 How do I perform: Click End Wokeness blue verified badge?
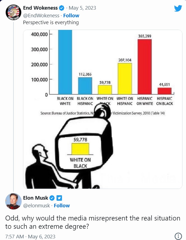click(61, 8)
